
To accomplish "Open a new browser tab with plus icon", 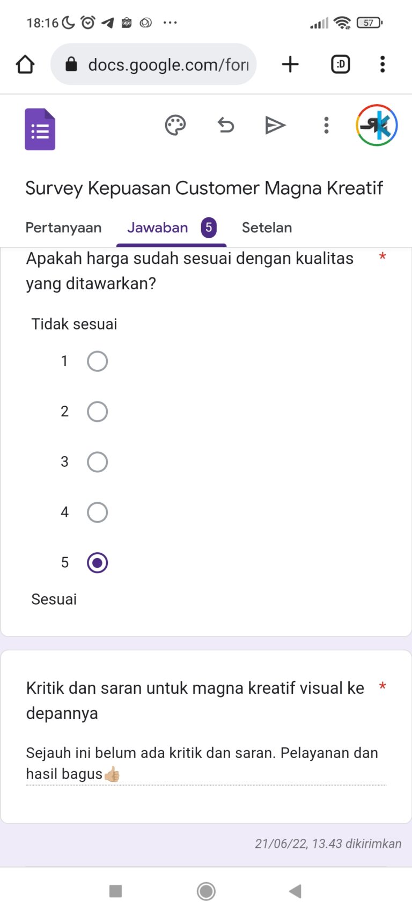I will point(290,64).
